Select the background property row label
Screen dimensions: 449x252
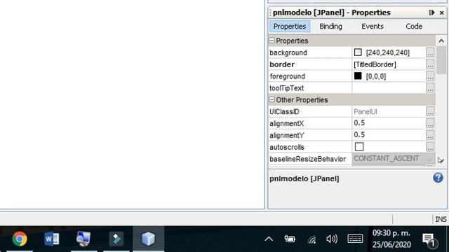(x=288, y=53)
